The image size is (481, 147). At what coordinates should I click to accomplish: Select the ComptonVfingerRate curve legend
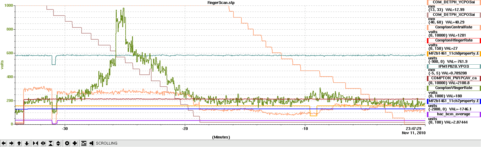pos(454,88)
